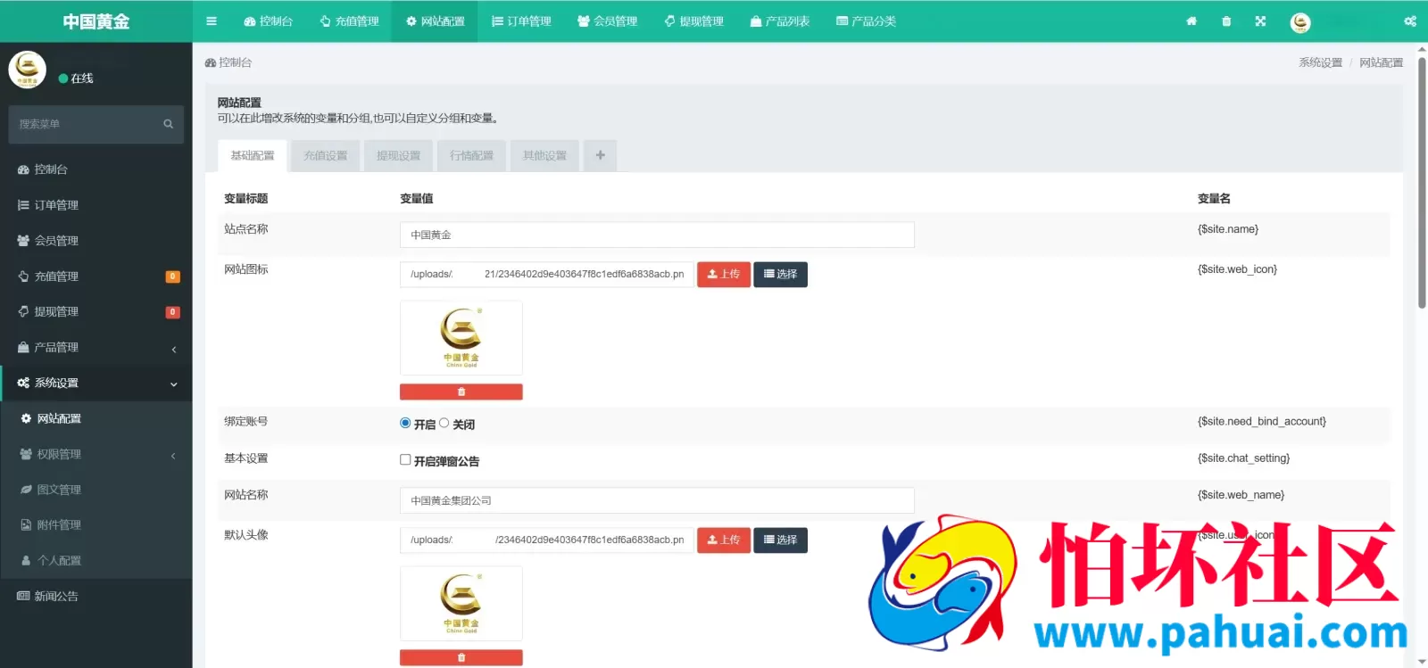Click the {$site.name} variable name text
The image size is (1428, 668).
pyautogui.click(x=1228, y=230)
